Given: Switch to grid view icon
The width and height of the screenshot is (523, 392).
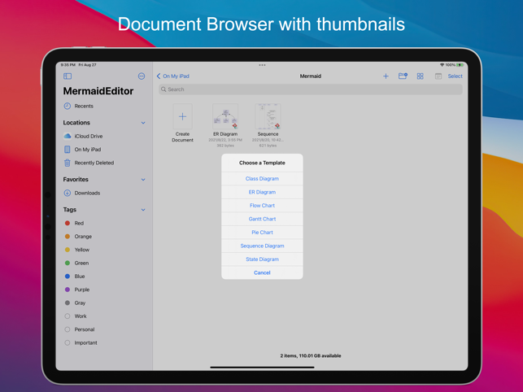Looking at the screenshot, I should (421, 76).
